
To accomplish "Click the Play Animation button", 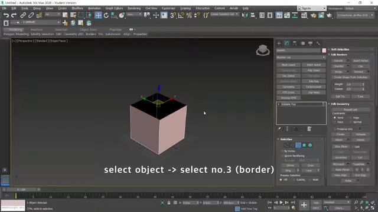I will tap(281, 203).
